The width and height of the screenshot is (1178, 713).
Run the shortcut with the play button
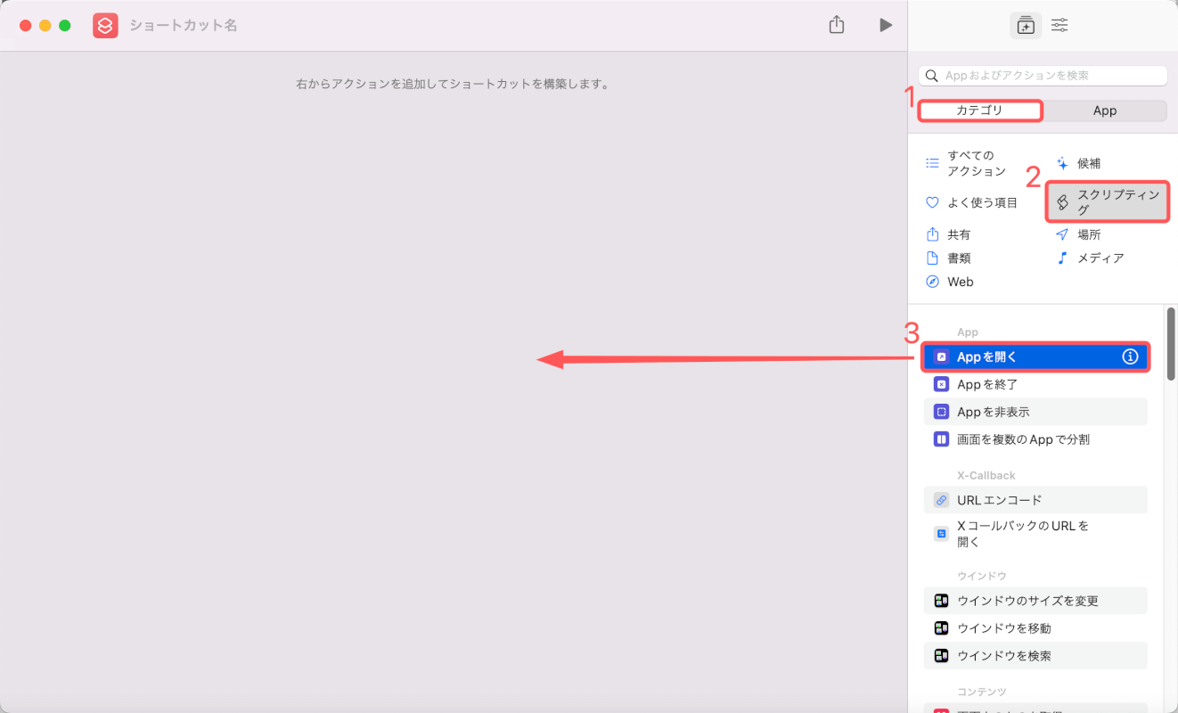click(x=885, y=25)
